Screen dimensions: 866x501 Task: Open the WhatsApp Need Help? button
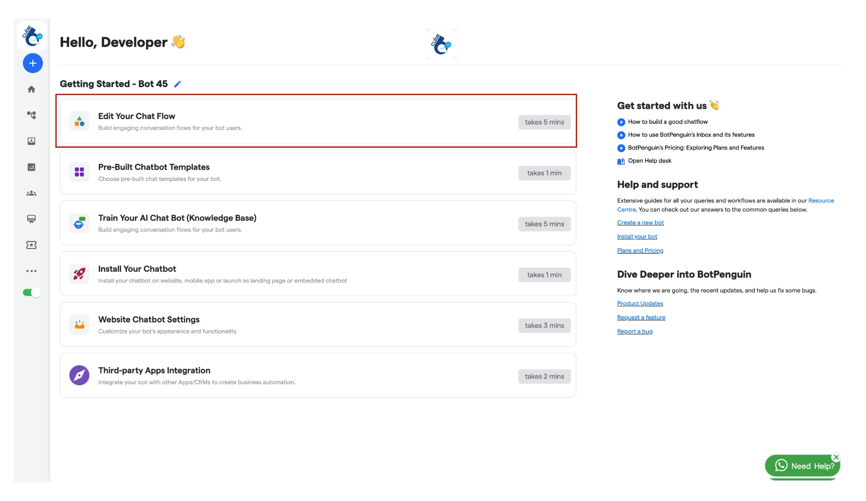coord(803,466)
